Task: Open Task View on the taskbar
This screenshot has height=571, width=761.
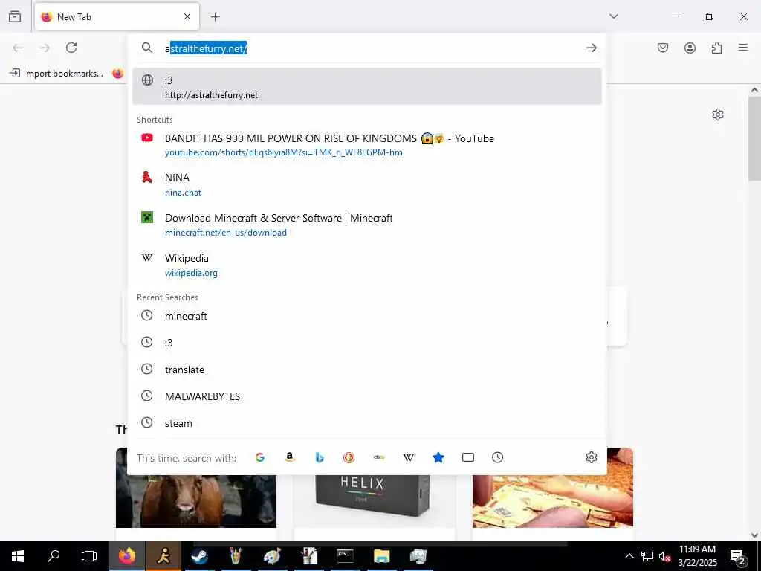Action: click(89, 556)
